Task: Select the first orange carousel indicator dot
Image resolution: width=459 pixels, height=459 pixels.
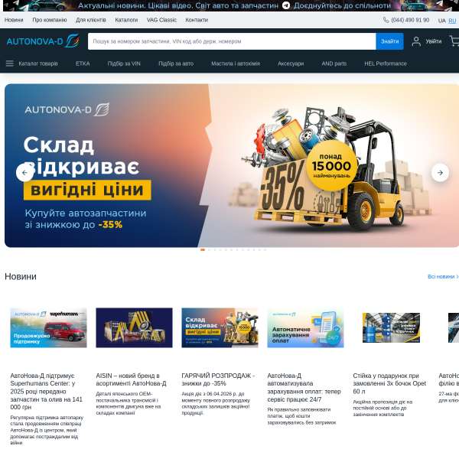Action: (x=203, y=249)
